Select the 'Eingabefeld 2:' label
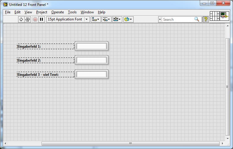The image size is (233, 149). point(29,60)
